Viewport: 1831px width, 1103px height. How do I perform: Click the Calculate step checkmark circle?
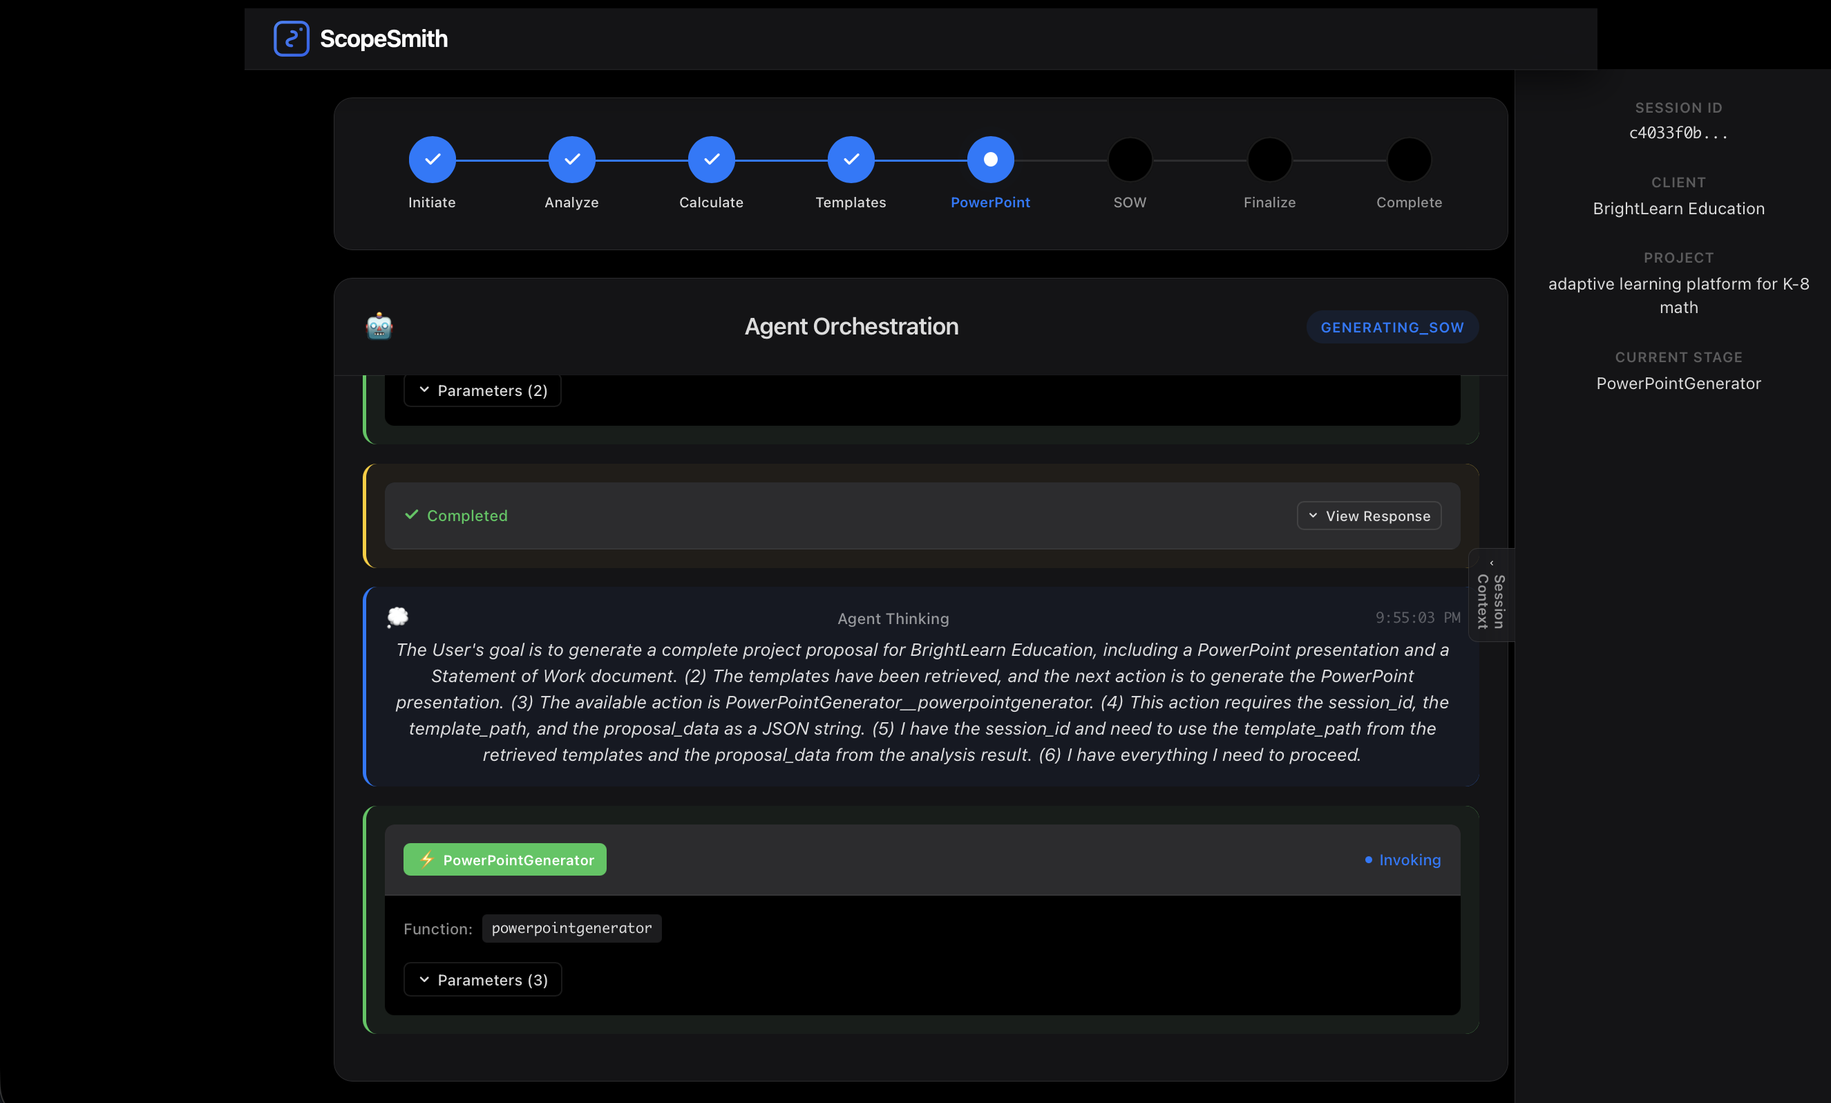711,159
